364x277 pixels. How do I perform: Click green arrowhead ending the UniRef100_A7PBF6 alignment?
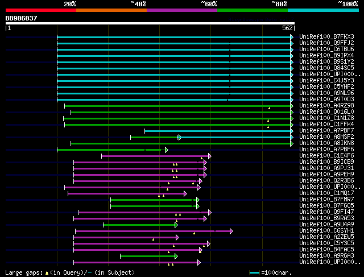[167, 150]
